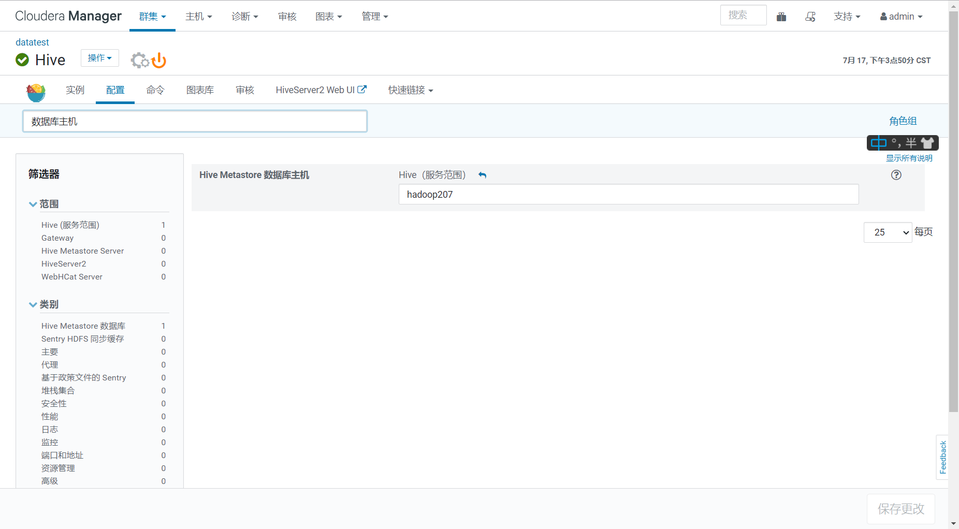Filter by 高级 category
This screenshot has height=529, width=959.
click(50, 481)
